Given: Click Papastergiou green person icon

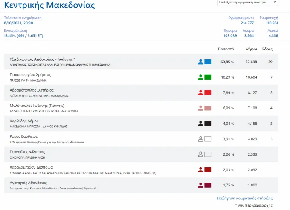Looking at the screenshot, I should point(200,77).
